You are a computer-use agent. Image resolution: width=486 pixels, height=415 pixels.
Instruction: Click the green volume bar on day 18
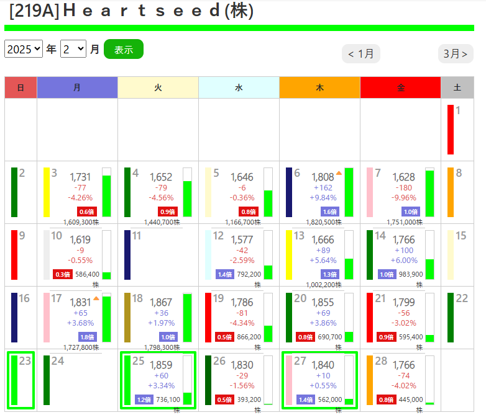point(187,317)
